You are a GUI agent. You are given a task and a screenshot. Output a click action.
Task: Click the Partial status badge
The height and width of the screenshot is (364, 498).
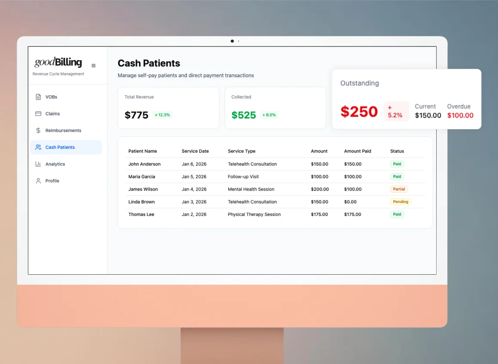399,189
